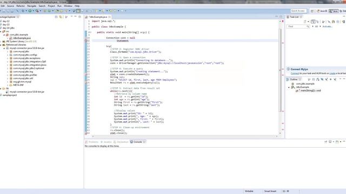Click the External Tools run icon
The height and width of the screenshot is (194, 346).
[x=37, y=11]
